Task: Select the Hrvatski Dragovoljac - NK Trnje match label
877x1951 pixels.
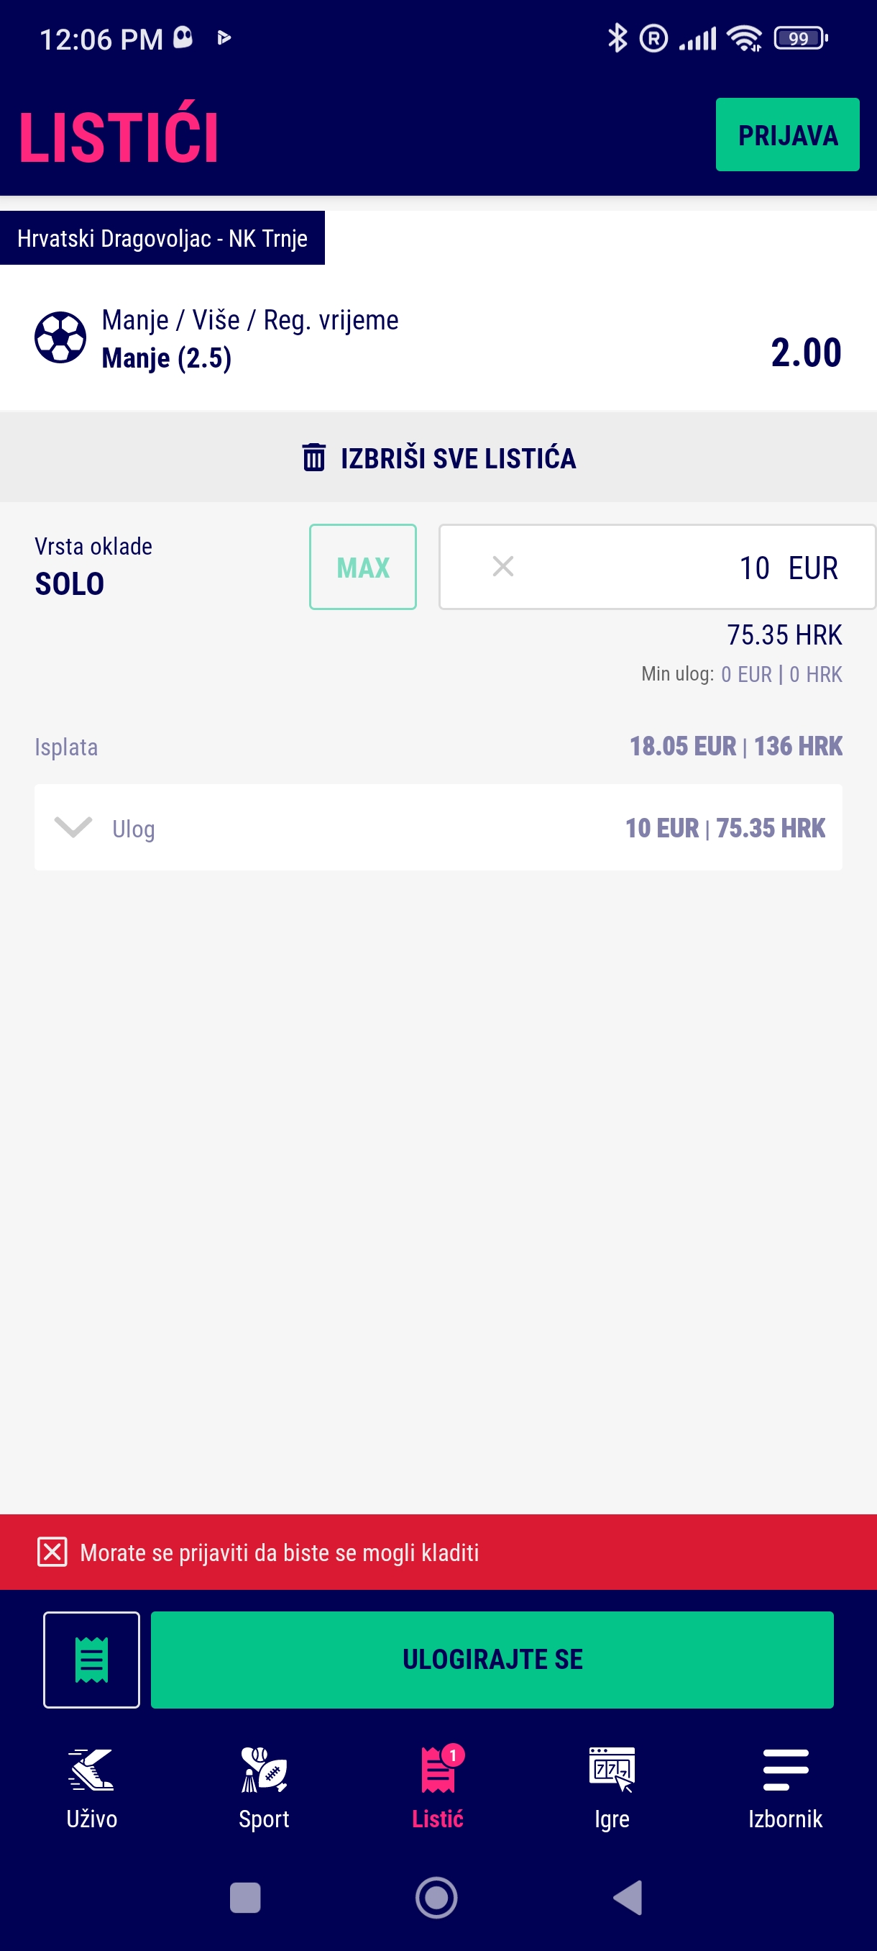Action: [x=162, y=239]
